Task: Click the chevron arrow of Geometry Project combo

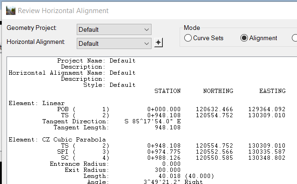Action: pyautogui.click(x=146, y=30)
